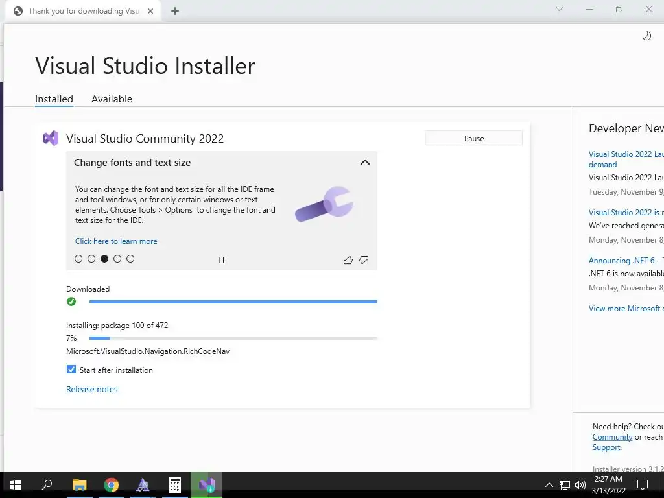Image resolution: width=664 pixels, height=498 pixels.
Task: Select the first tip page dot
Action: coord(78,259)
